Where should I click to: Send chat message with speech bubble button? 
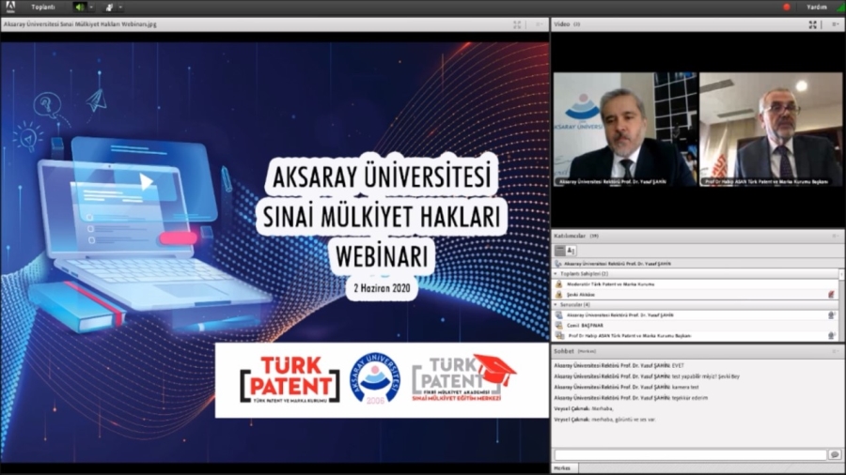click(x=836, y=455)
